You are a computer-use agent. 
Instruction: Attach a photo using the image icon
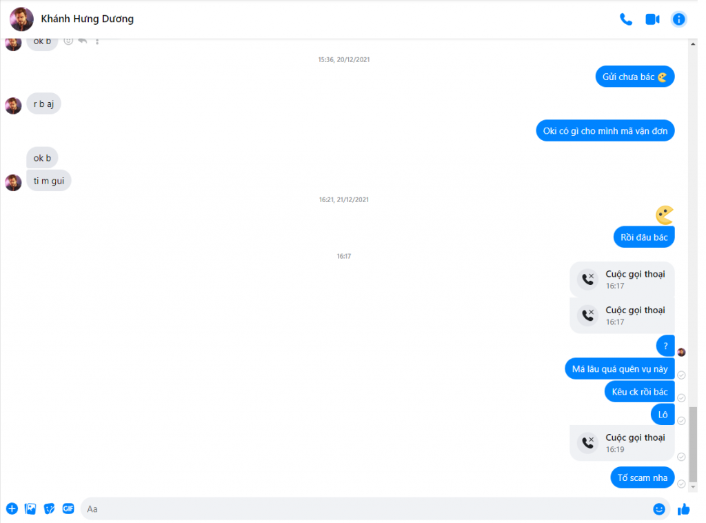tap(30, 509)
